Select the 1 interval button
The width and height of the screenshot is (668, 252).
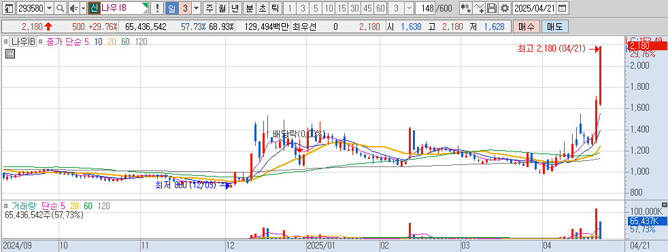[x=289, y=7]
